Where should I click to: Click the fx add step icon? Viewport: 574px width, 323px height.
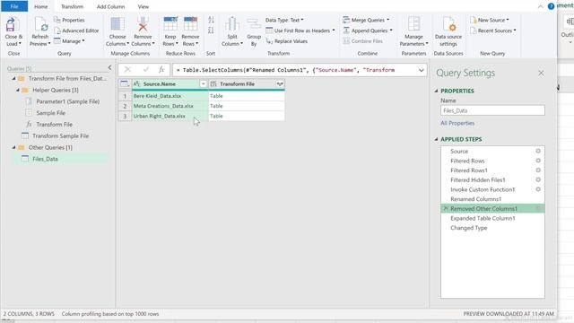[161, 70]
